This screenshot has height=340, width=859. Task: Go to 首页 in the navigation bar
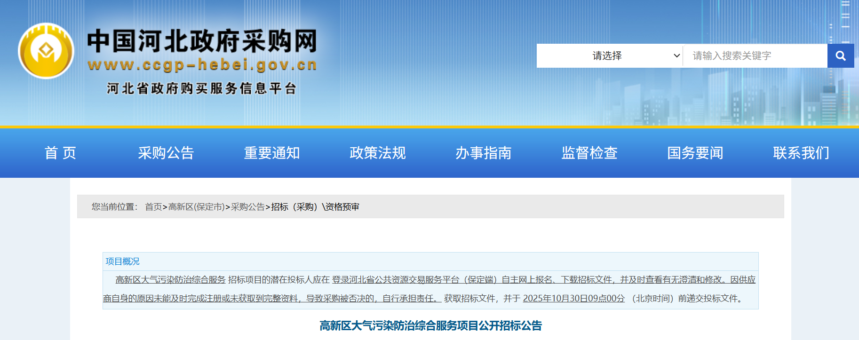point(60,153)
